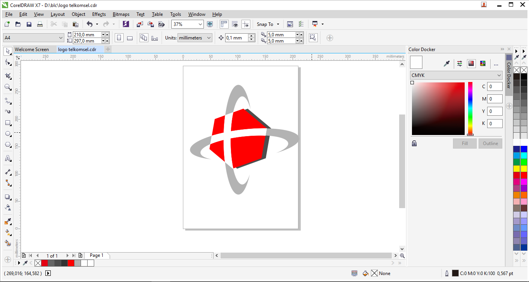
Task: Toggle Show Rulers button
Action: 224,24
